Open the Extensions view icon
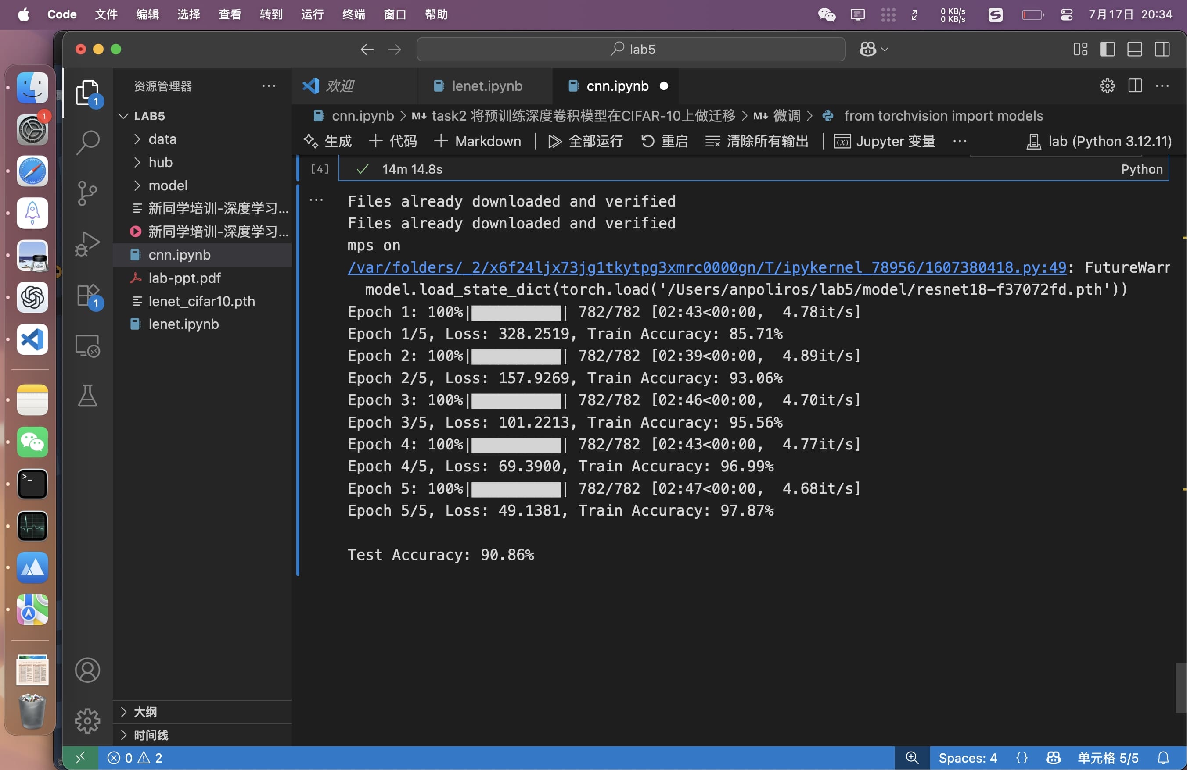The image size is (1187, 770). (x=88, y=296)
